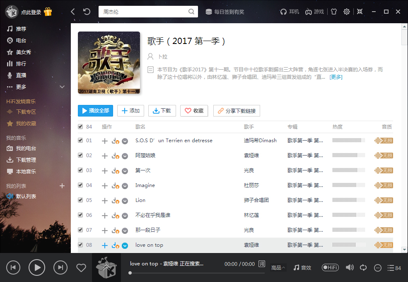Open the 高品 quality dropdown
The image size is (408, 282).
pos(278,268)
